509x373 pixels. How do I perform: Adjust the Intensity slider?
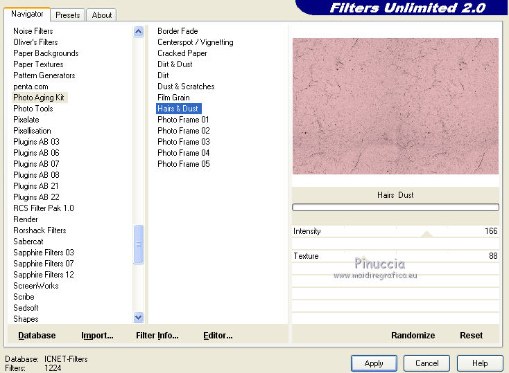click(x=426, y=235)
